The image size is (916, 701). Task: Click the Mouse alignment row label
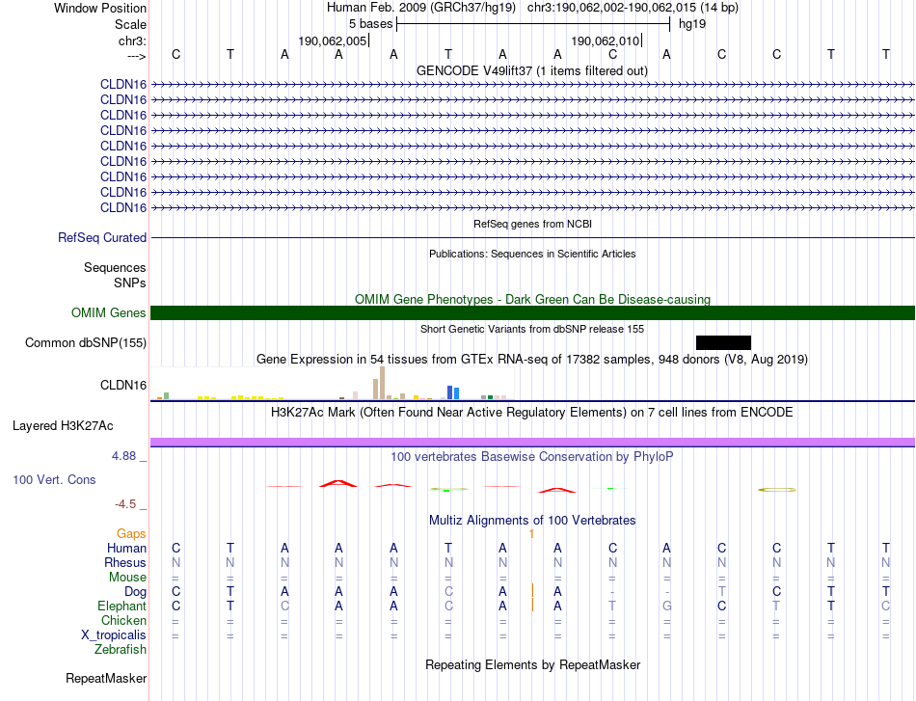click(127, 578)
